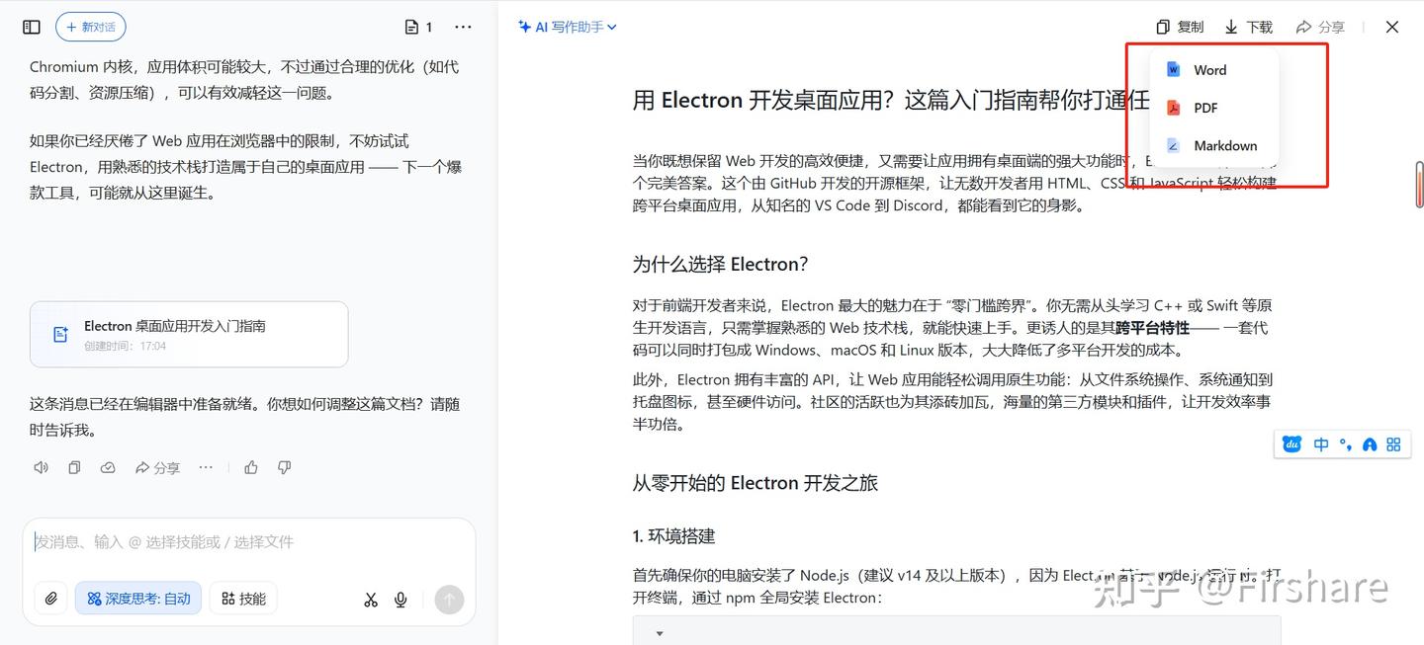Click the 创建时间：17:04 label

pyautogui.click(x=125, y=346)
